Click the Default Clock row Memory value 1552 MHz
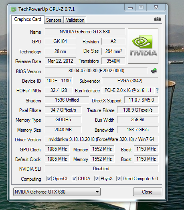184x210 pixels. (102, 159)
